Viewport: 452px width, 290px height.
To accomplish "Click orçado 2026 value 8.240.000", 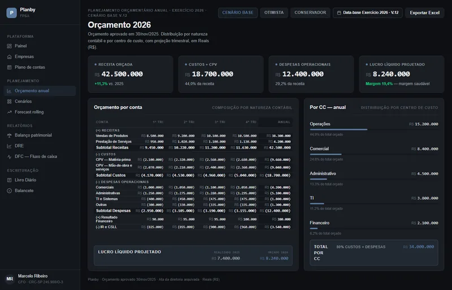I will 274,258.
